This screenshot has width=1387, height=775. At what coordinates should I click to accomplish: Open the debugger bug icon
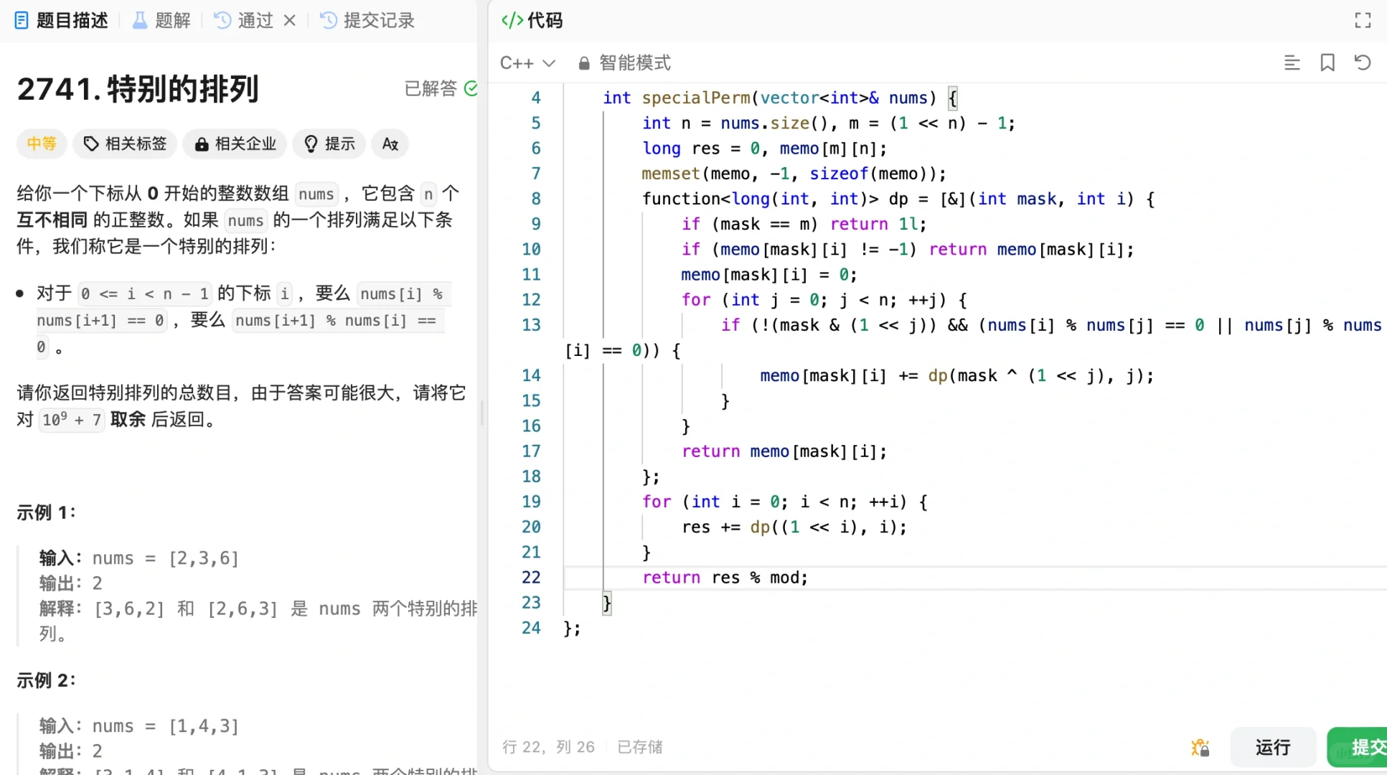[x=1200, y=748]
